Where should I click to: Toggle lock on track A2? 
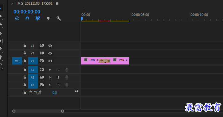coord(25,77)
